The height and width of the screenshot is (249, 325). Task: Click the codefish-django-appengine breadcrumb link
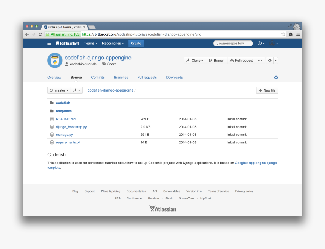click(x=110, y=90)
